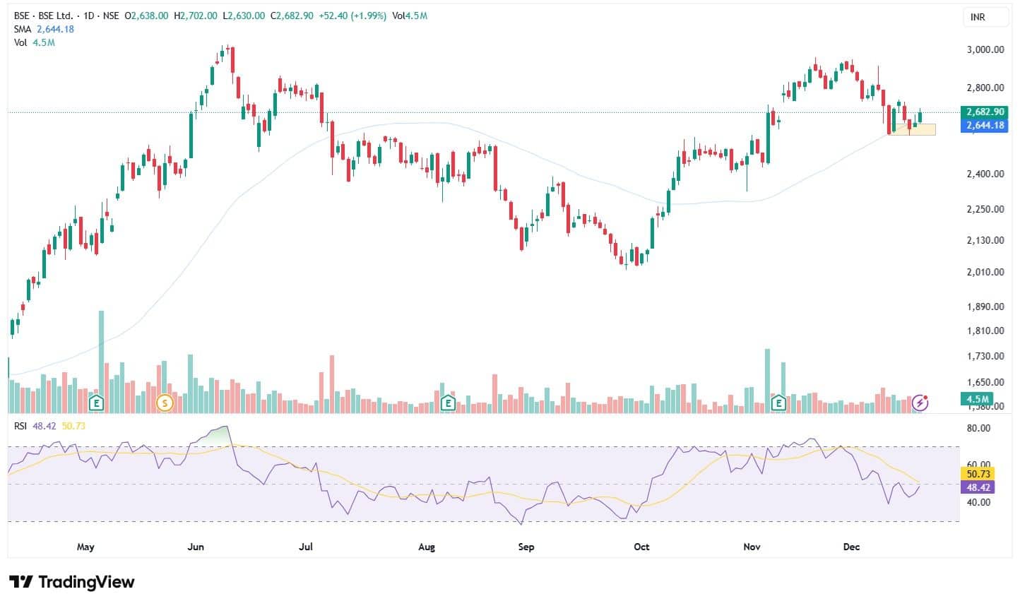This screenshot has height=606, width=1020.
Task: Click the 3,000.00 price axis label
Action: [x=985, y=49]
